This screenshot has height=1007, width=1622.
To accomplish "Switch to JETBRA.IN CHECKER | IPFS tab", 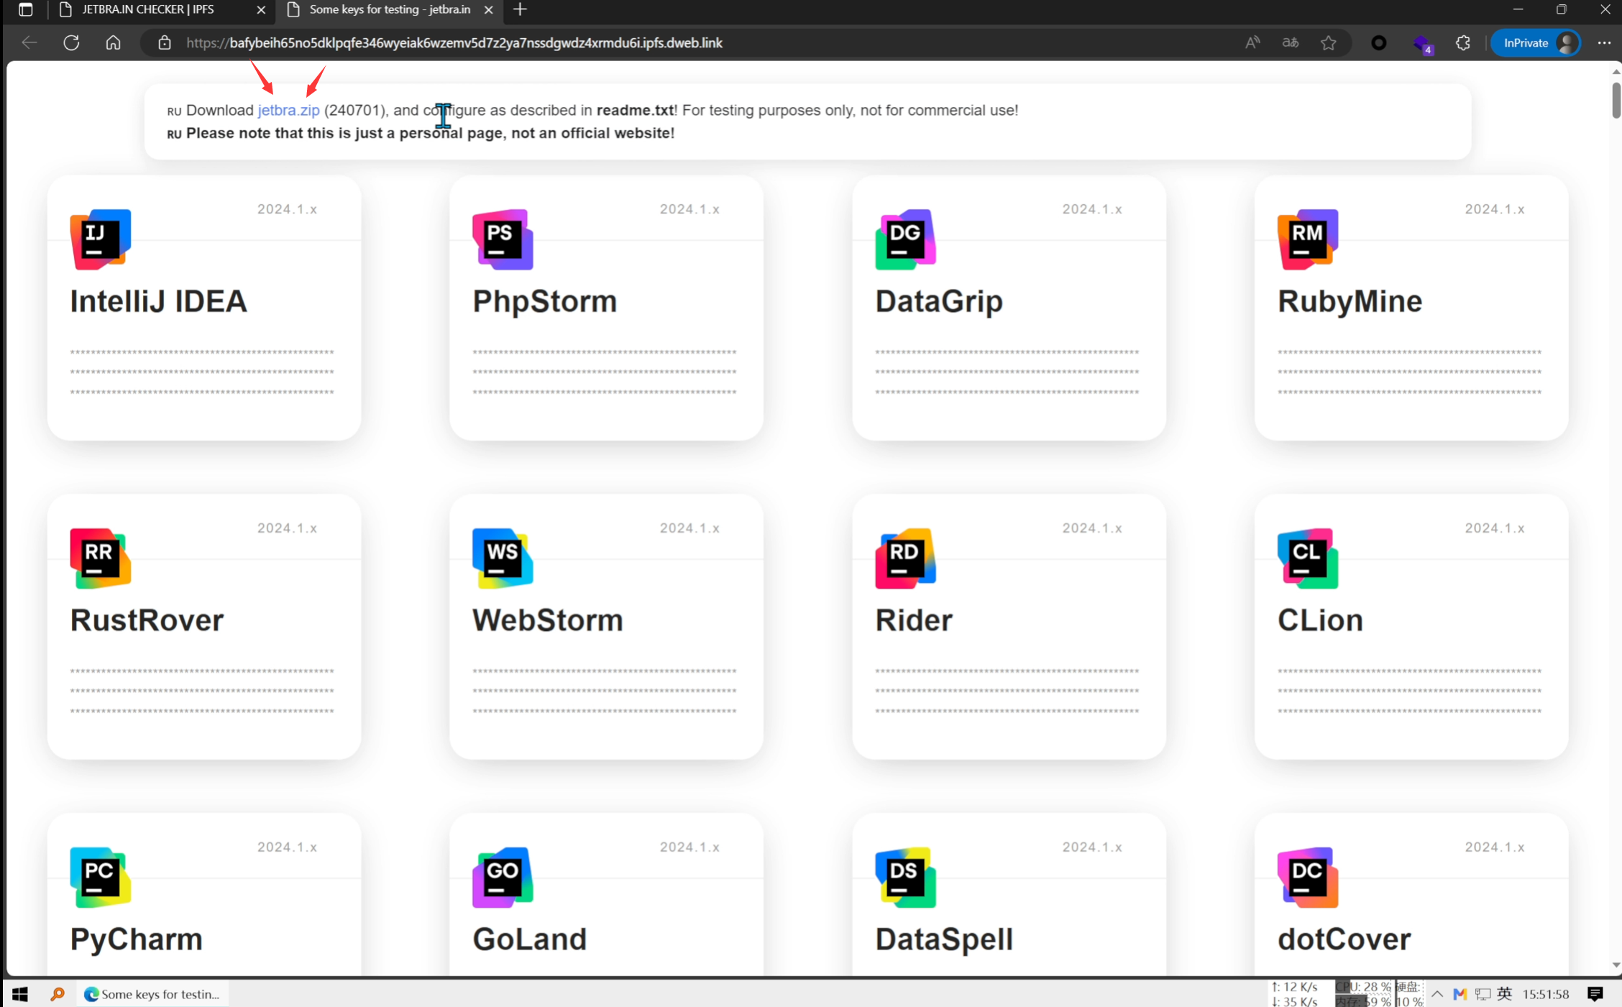I will 162,9.
